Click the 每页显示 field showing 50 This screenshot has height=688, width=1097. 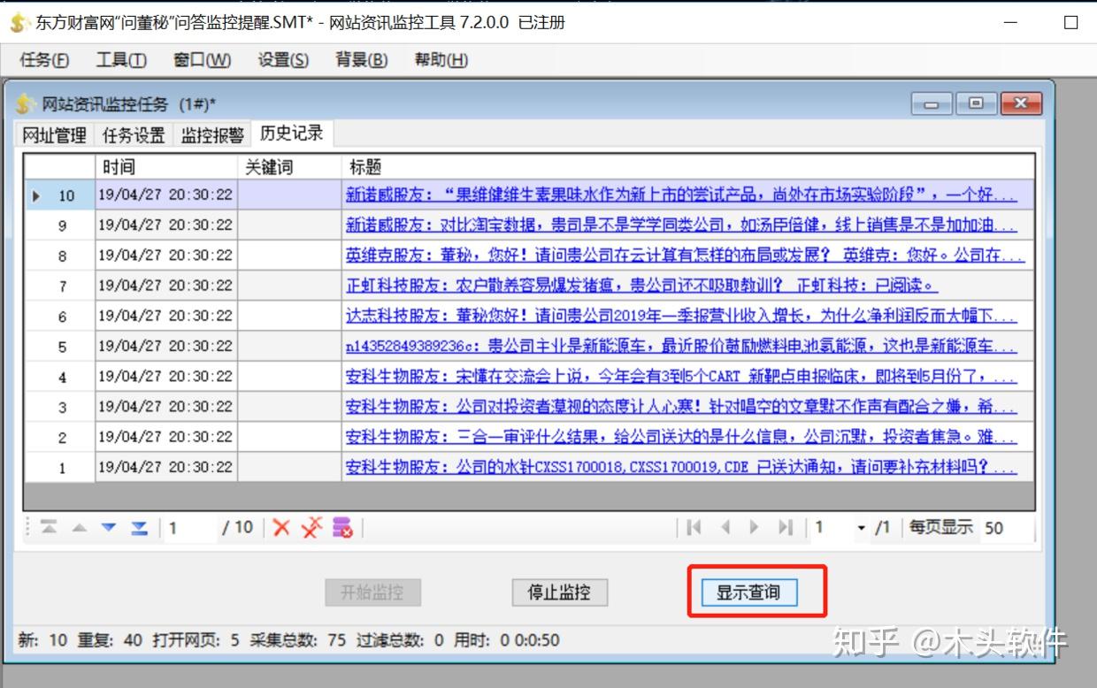pos(1006,528)
